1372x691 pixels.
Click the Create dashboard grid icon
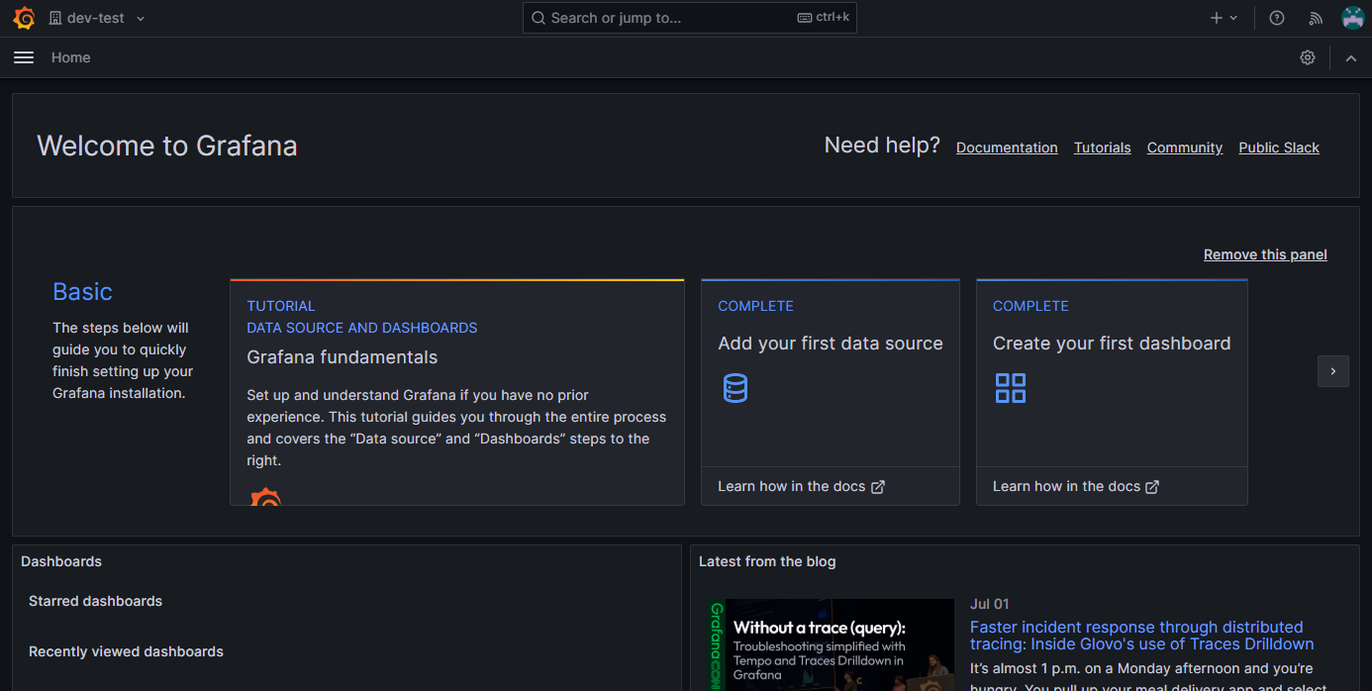[1011, 388]
